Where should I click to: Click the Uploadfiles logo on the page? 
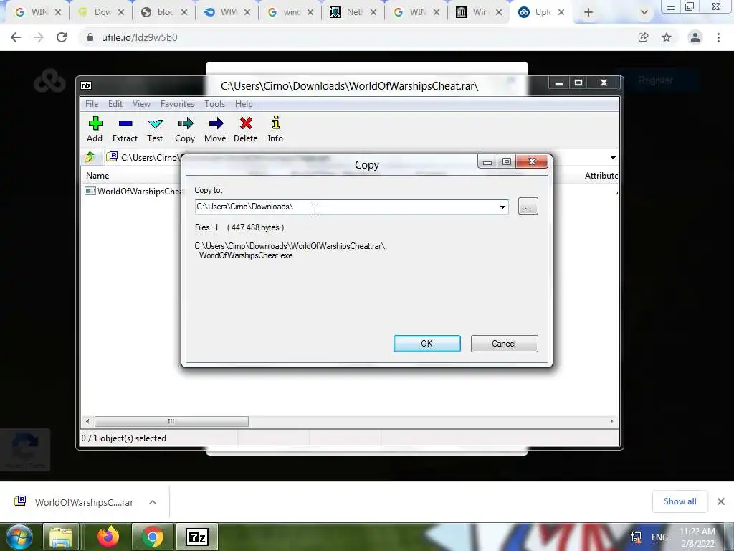(x=49, y=80)
